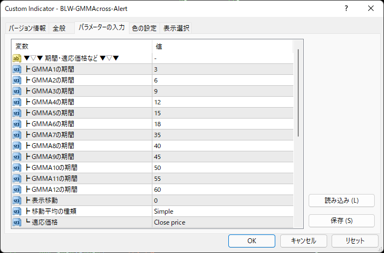Image resolution: width=384 pixels, height=253 pixels.
Task: Click the integer icon beside GMMA12の期間
Action: (16, 190)
